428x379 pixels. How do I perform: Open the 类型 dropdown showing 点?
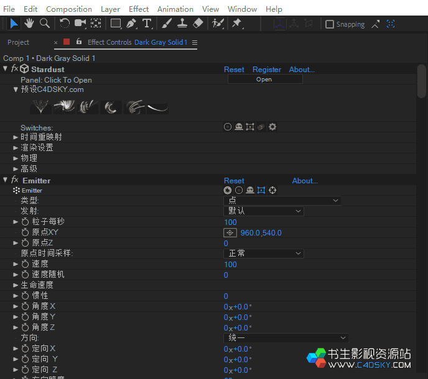tap(282, 201)
